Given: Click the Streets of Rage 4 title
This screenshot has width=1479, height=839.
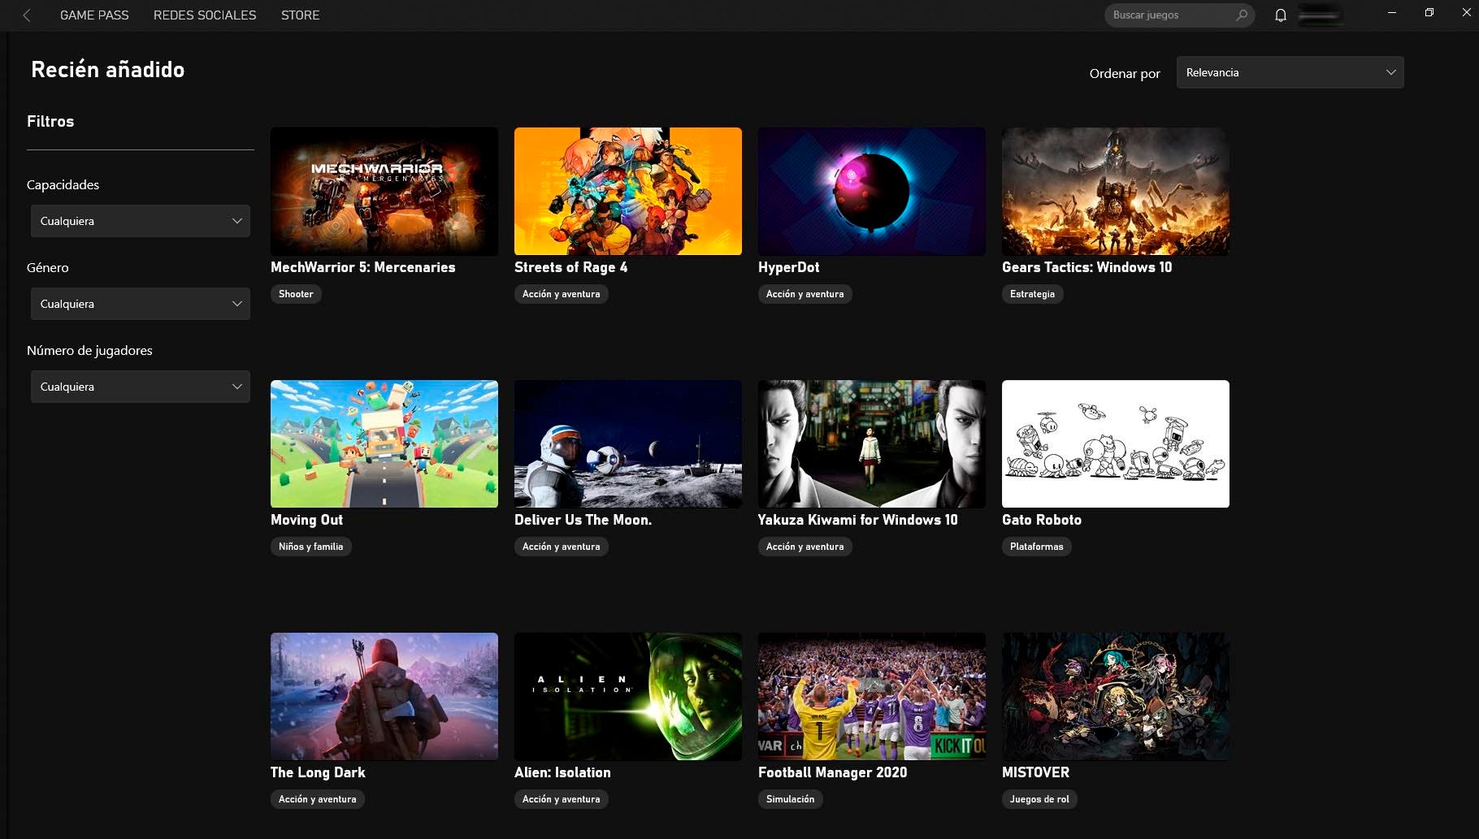Looking at the screenshot, I should tap(570, 267).
